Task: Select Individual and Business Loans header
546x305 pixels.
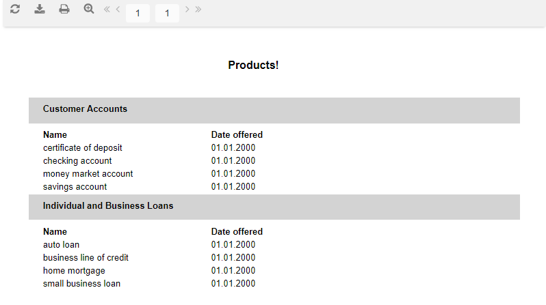Action: [x=274, y=207]
